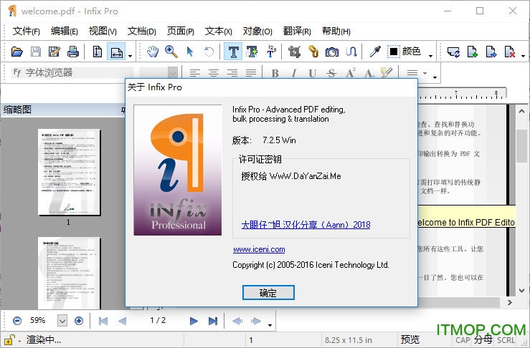This screenshot has width=530, height=348.
Task: Select the Crop tool icon
Action: coord(295,52)
